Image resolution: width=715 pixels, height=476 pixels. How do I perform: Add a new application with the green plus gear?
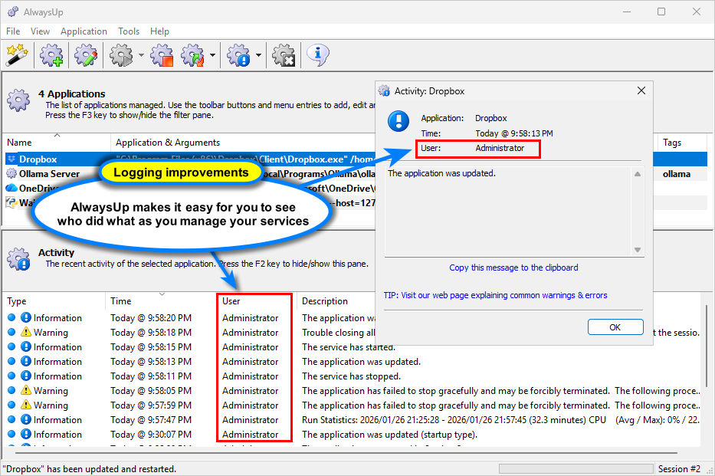[x=51, y=55]
